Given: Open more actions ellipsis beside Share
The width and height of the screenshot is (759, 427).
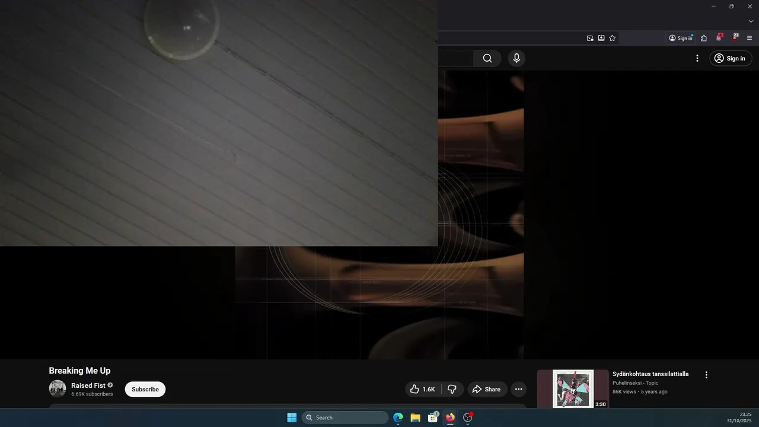Looking at the screenshot, I should click(519, 389).
